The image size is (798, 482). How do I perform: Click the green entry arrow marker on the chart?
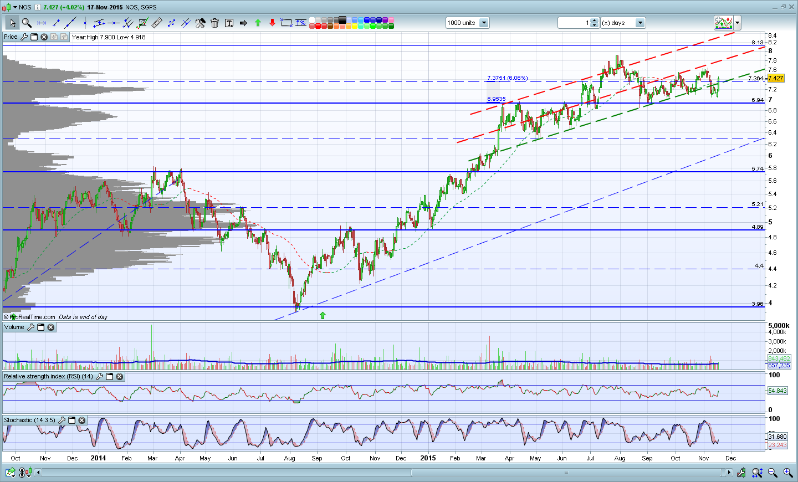[323, 315]
